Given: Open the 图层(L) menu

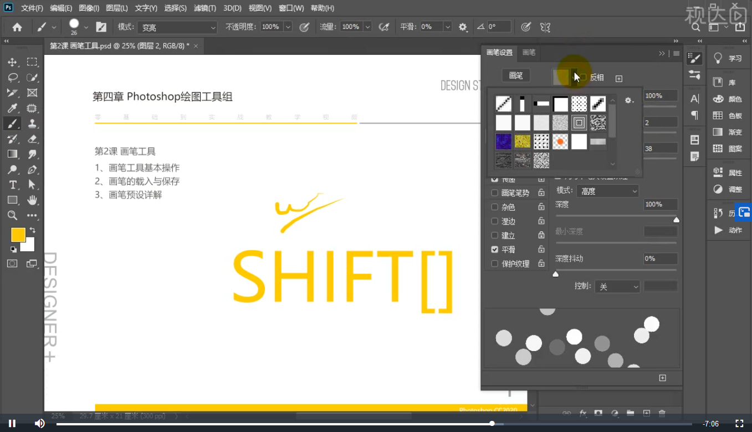Looking at the screenshot, I should click(x=116, y=8).
